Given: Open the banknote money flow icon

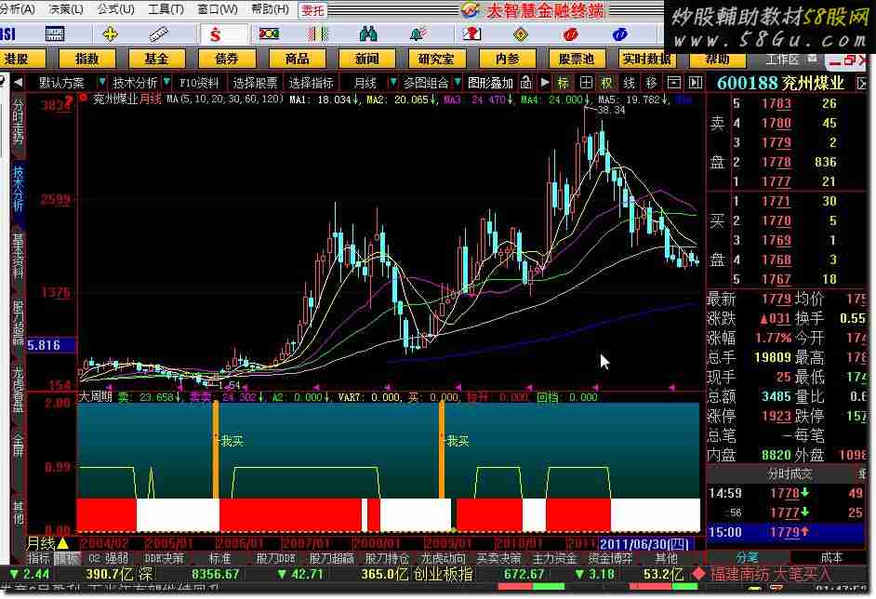Looking at the screenshot, I should (269, 34).
